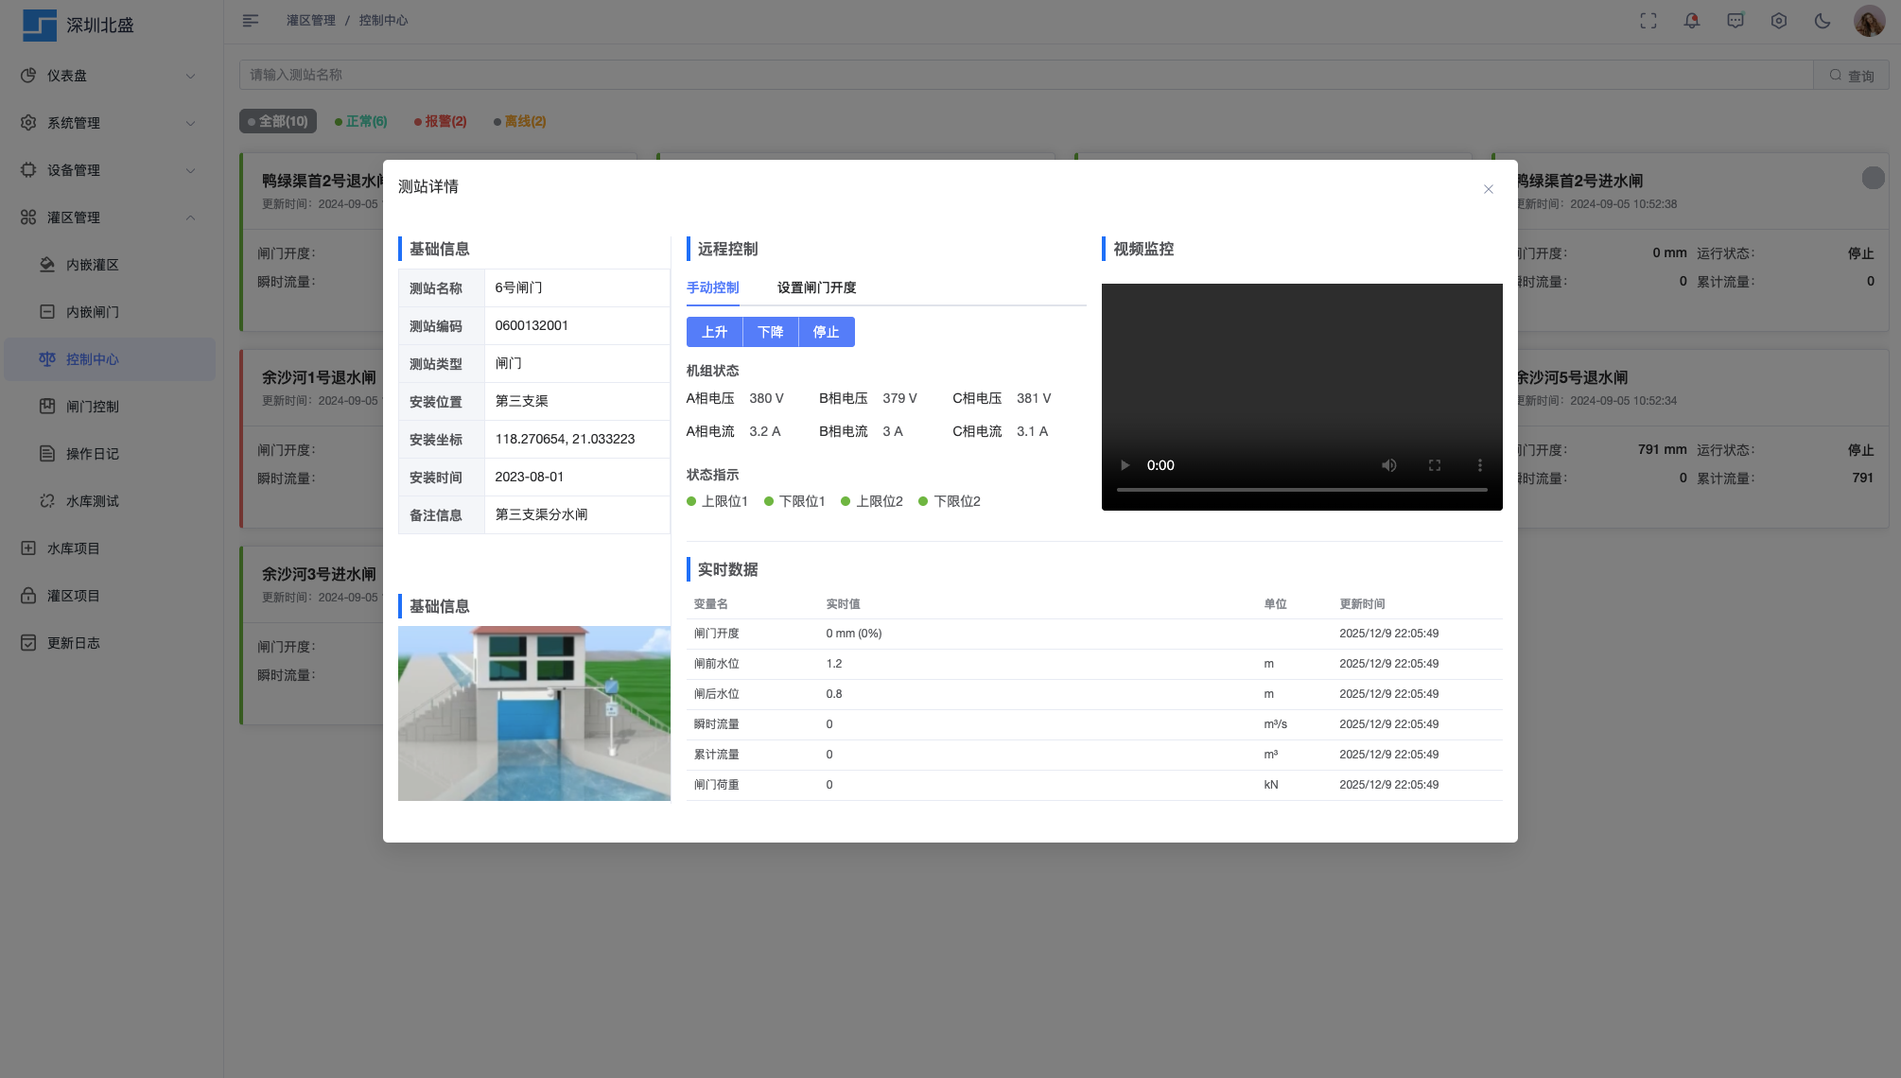Switch to 设置闸门开度 tab
This screenshot has width=1901, height=1078.
click(816, 287)
